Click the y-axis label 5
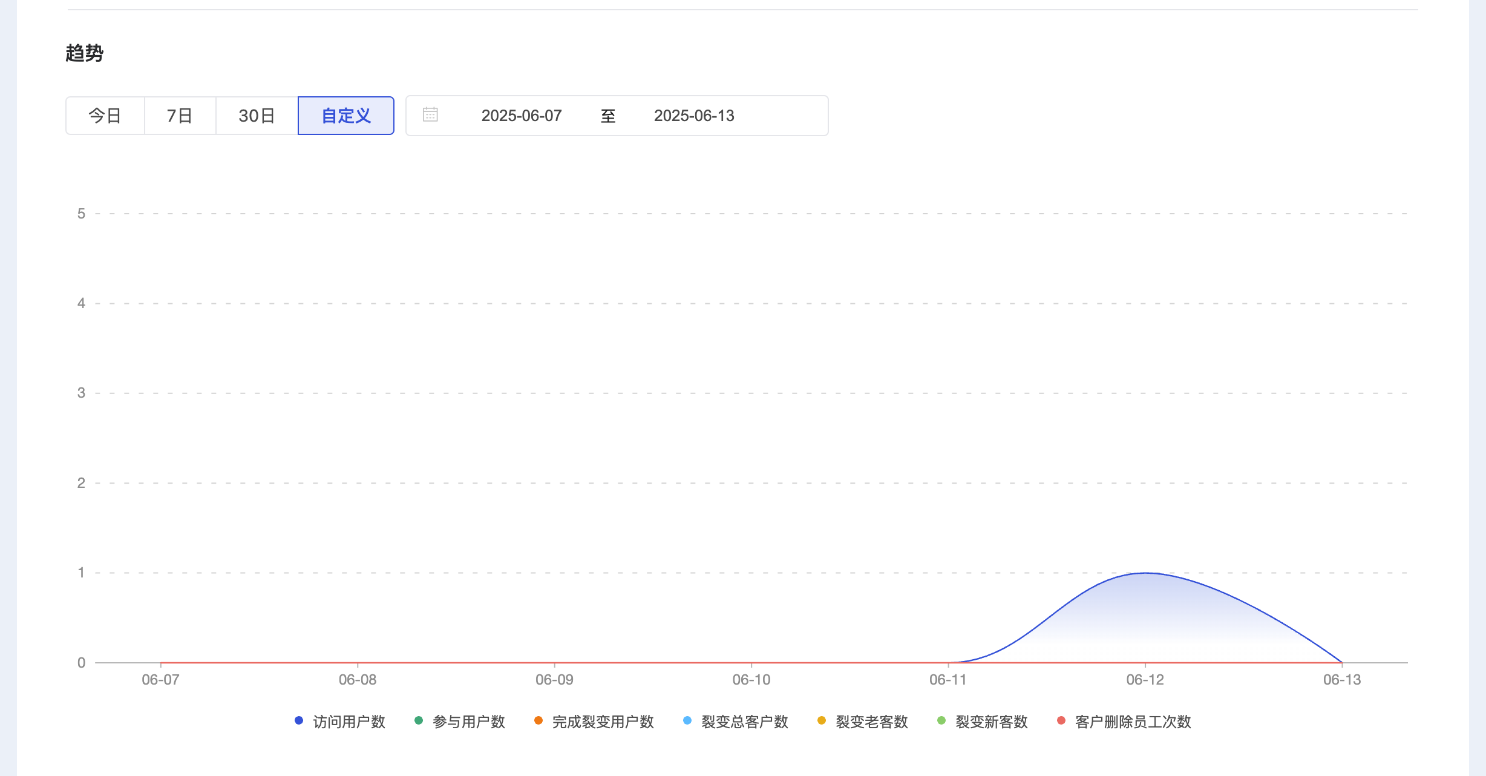This screenshot has width=1486, height=776. [81, 214]
